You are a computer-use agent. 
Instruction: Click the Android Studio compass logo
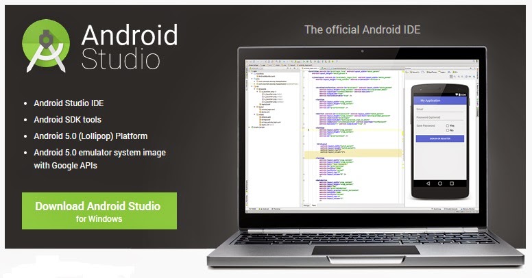[x=46, y=45]
